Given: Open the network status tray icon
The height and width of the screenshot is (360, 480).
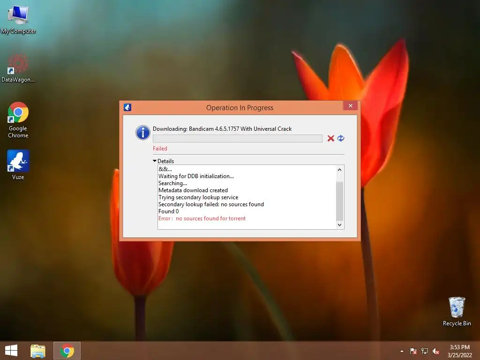Looking at the screenshot, I should (425, 351).
